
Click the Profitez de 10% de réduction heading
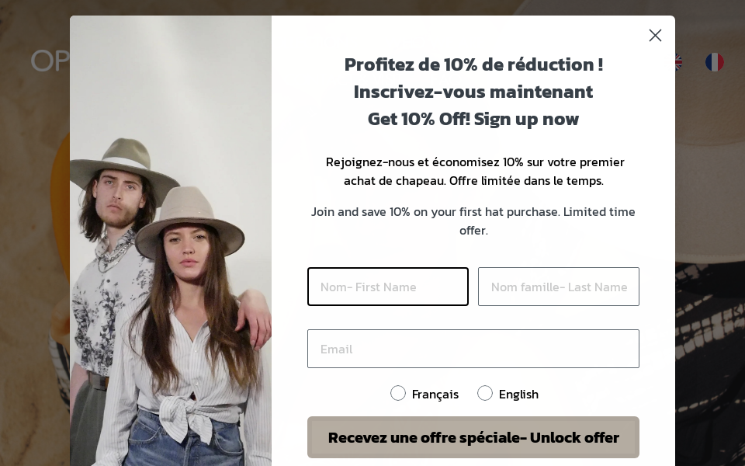click(473, 64)
